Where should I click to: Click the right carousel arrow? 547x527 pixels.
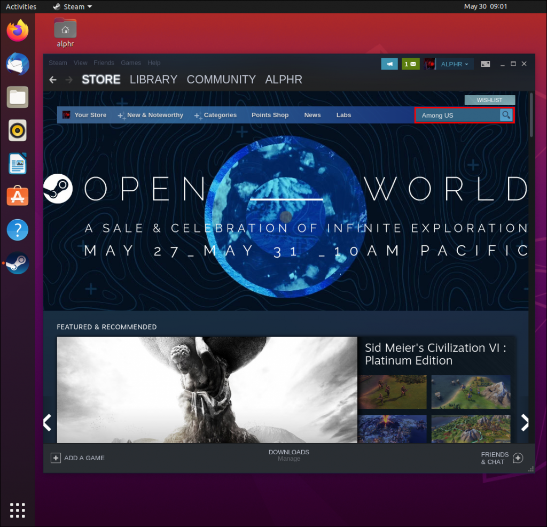525,422
